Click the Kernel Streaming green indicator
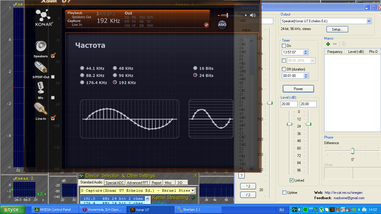Image resolution: width=381 pixels, height=214 pixels. click(x=193, y=198)
